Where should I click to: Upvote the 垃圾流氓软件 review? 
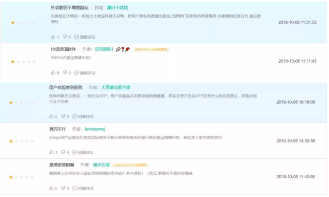[x=53, y=73]
